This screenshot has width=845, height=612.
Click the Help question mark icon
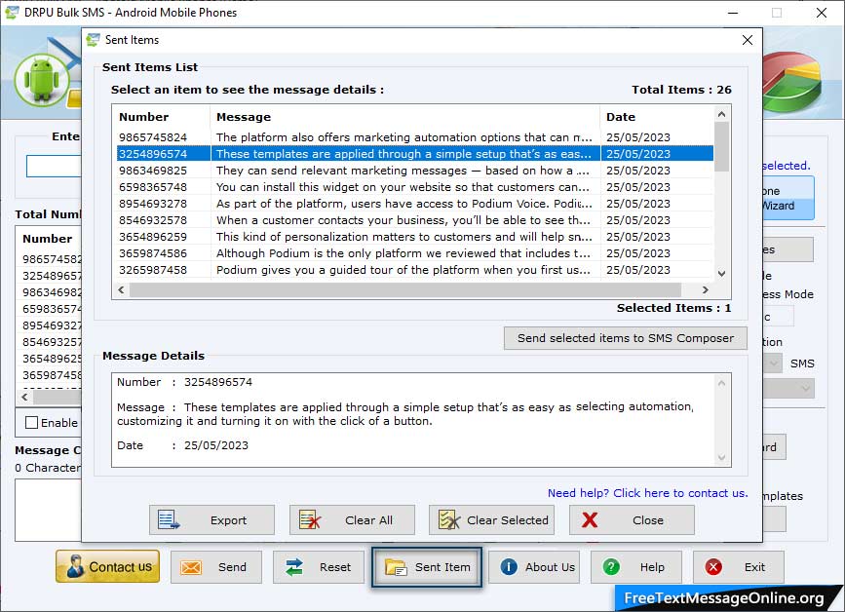click(x=611, y=567)
